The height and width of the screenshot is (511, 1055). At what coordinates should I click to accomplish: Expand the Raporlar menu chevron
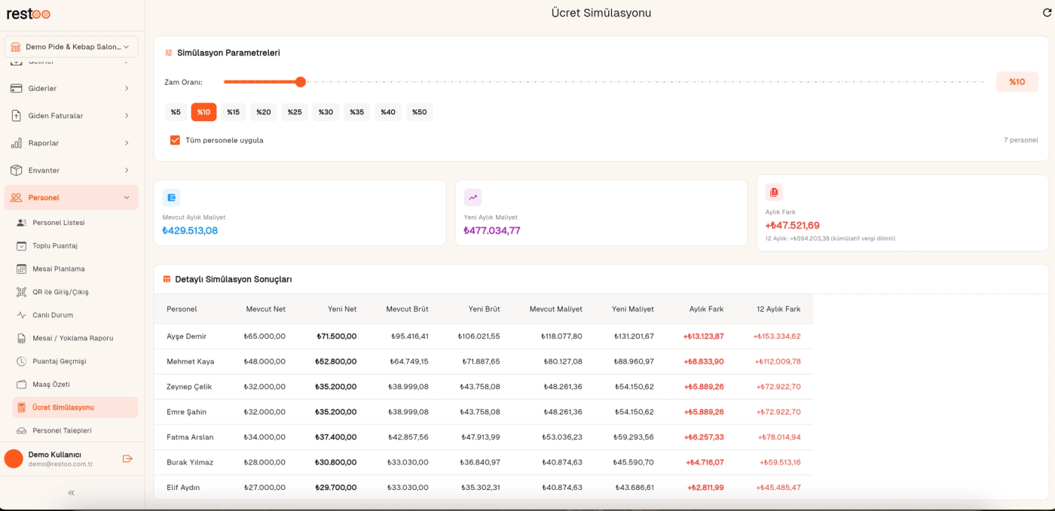[127, 143]
